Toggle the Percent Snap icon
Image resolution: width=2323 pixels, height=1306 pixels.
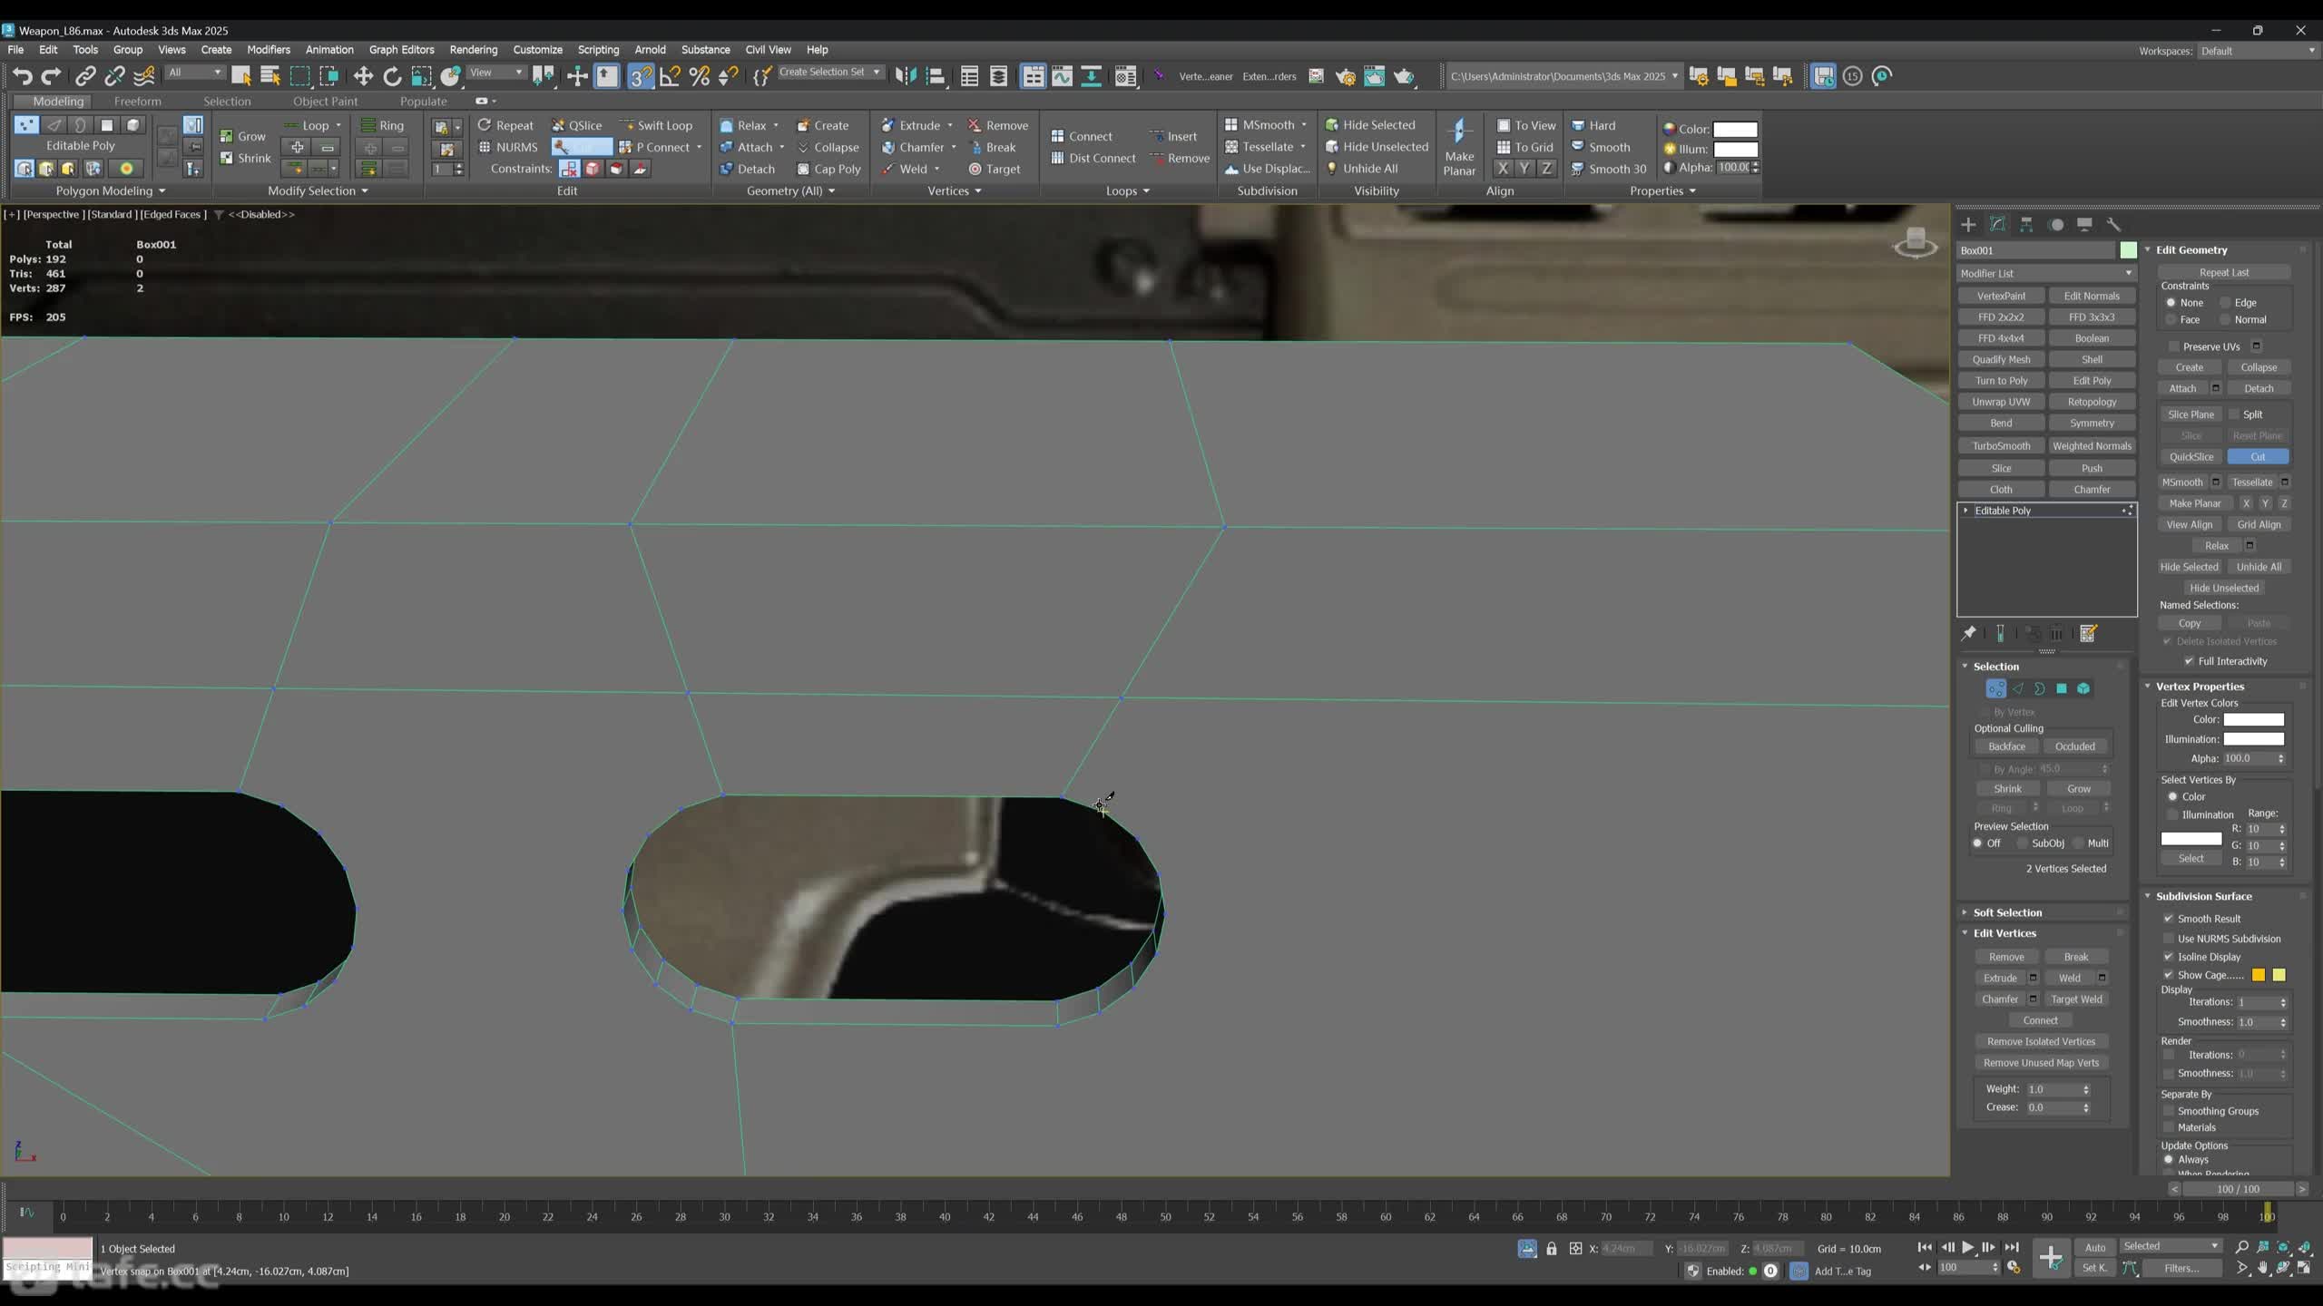[699, 76]
